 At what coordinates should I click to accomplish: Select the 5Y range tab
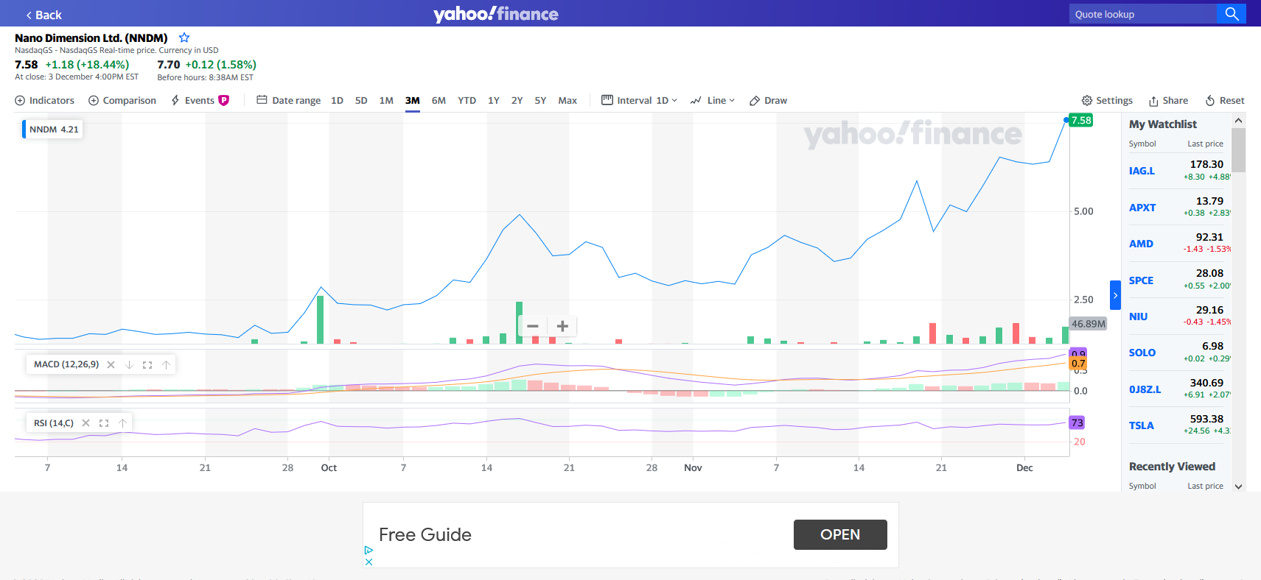point(540,100)
